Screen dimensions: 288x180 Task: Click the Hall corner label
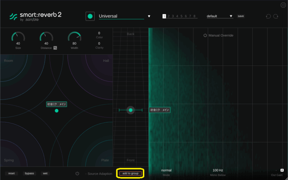106,60
